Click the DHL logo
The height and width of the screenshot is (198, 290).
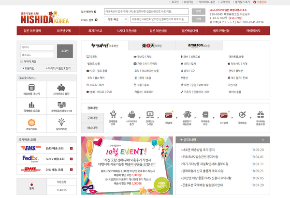click(x=31, y=169)
